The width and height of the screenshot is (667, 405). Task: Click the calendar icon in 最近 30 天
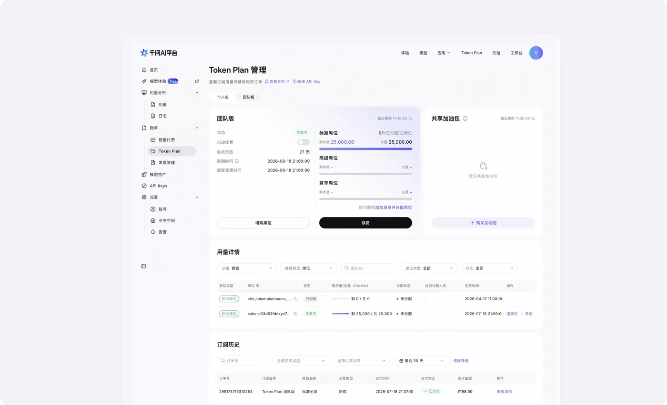click(x=401, y=361)
